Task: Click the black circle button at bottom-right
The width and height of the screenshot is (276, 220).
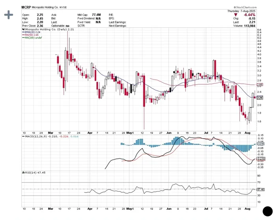Action: (x=268, y=211)
